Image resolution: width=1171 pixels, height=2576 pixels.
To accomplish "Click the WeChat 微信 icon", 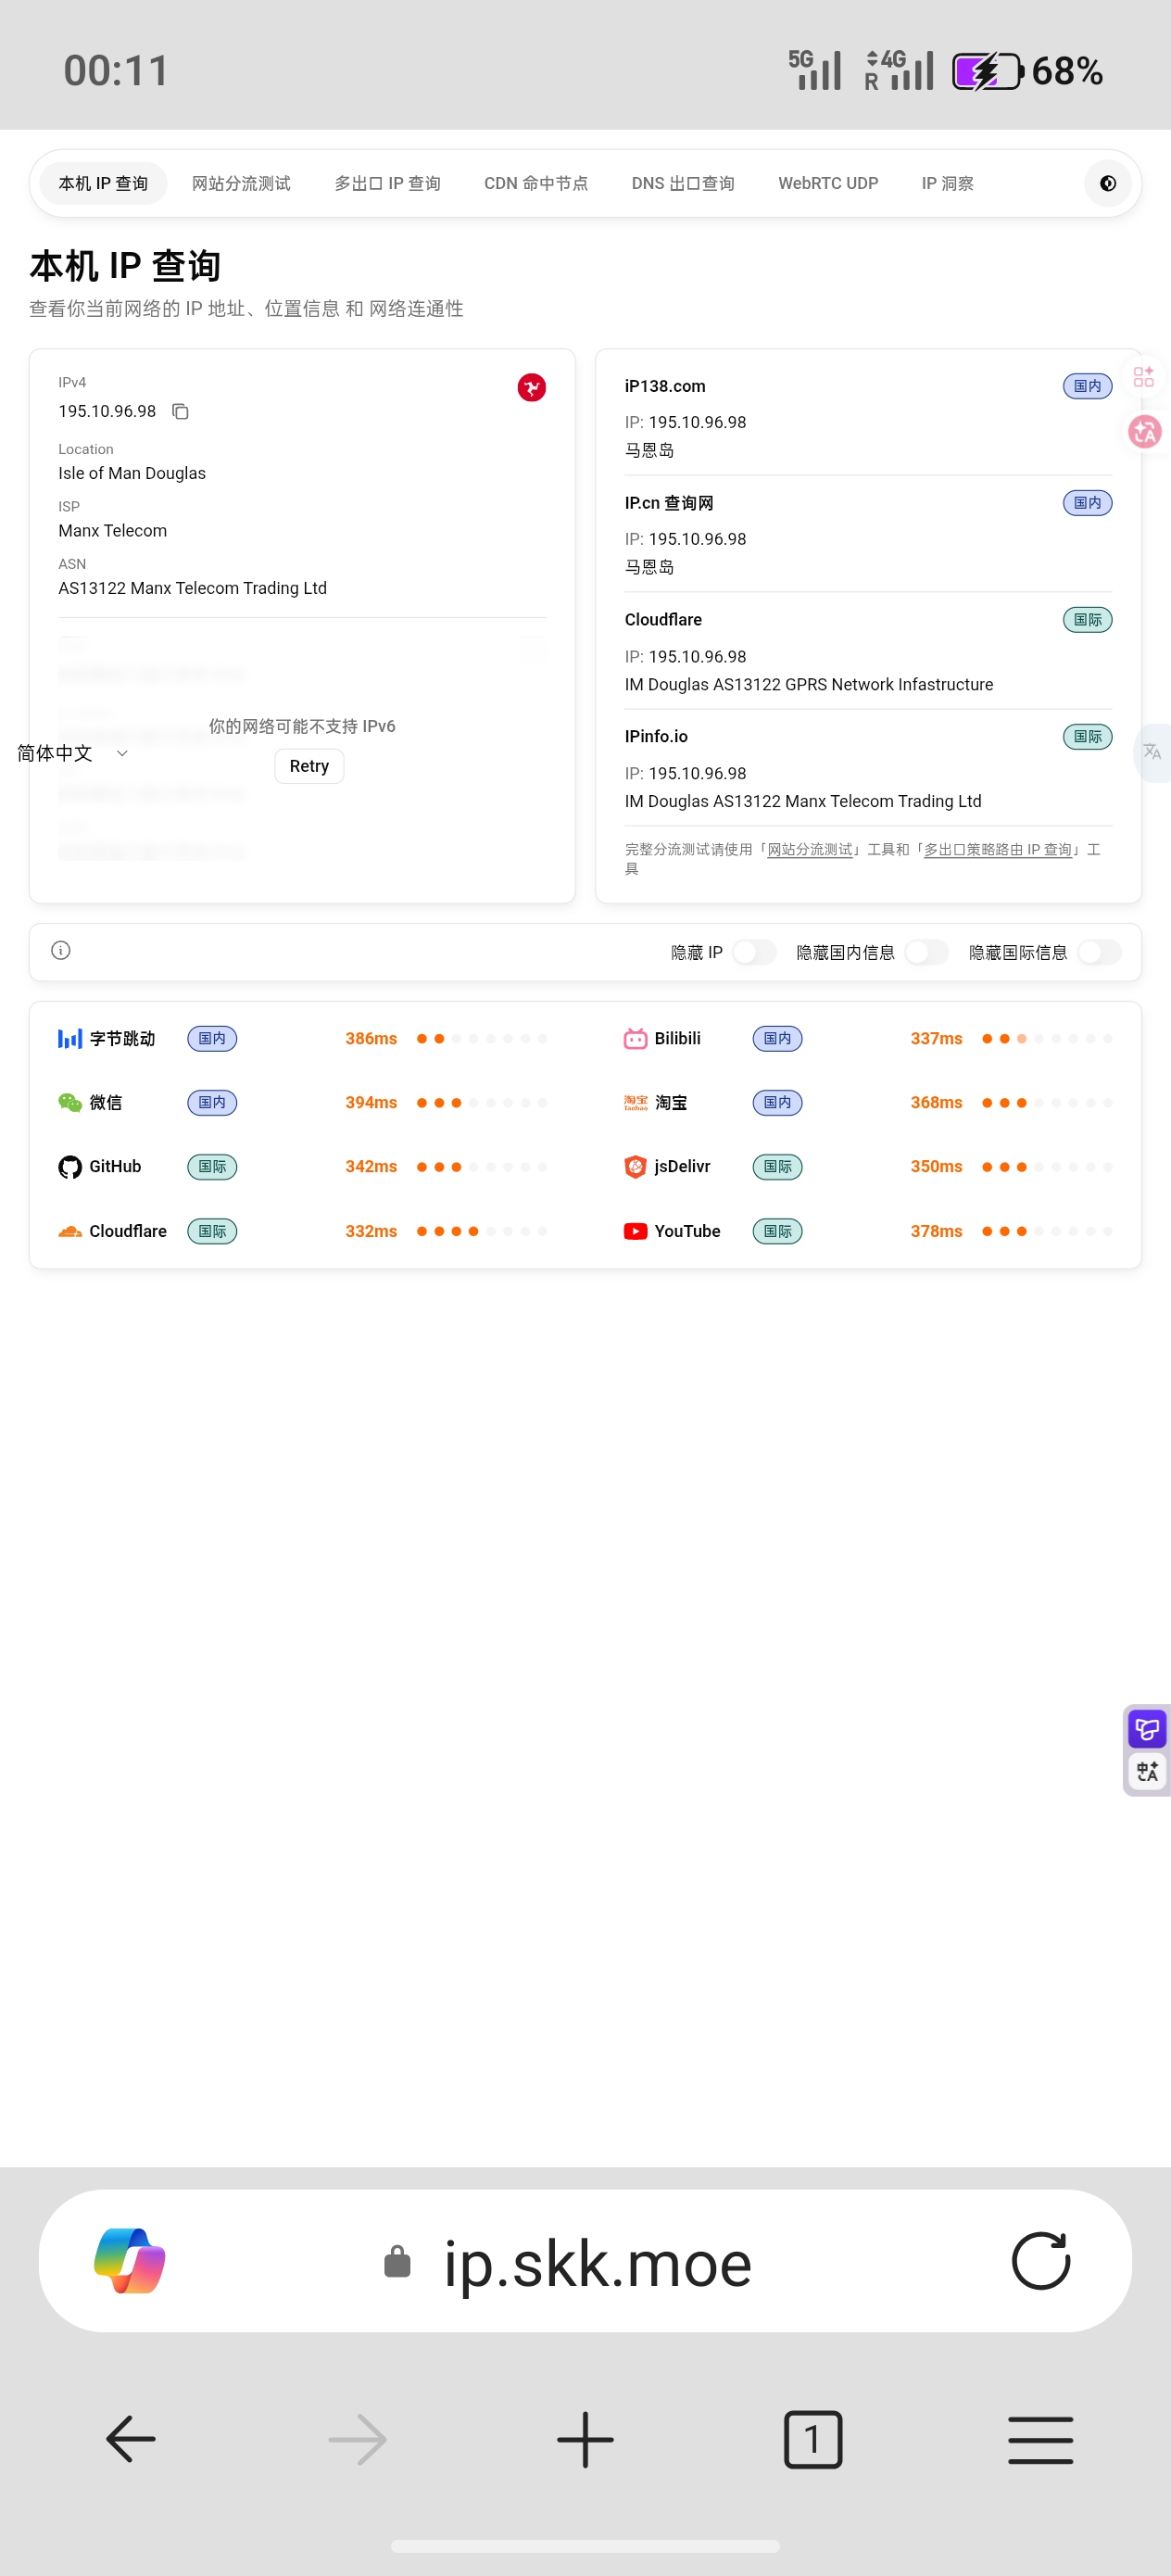I will coord(70,1103).
